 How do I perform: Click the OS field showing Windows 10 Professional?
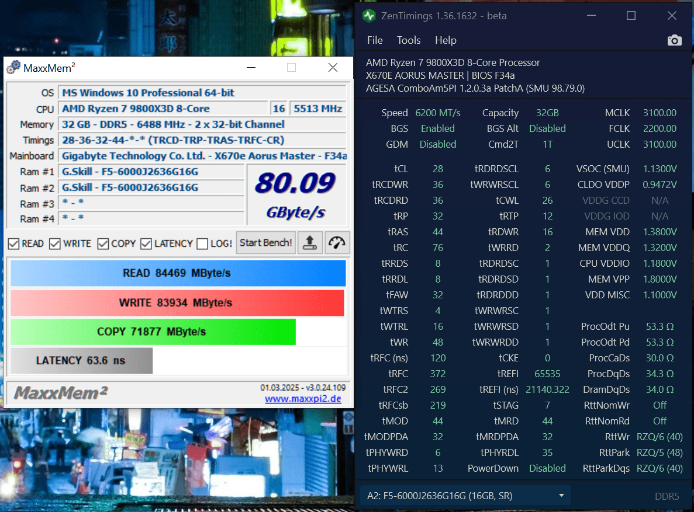coord(202,93)
